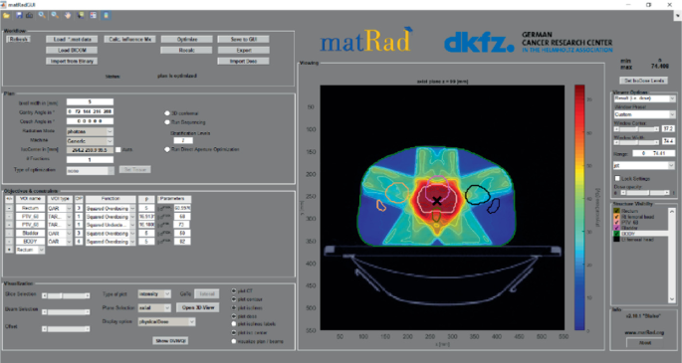Click Set IsoDose Levels button

pos(643,81)
